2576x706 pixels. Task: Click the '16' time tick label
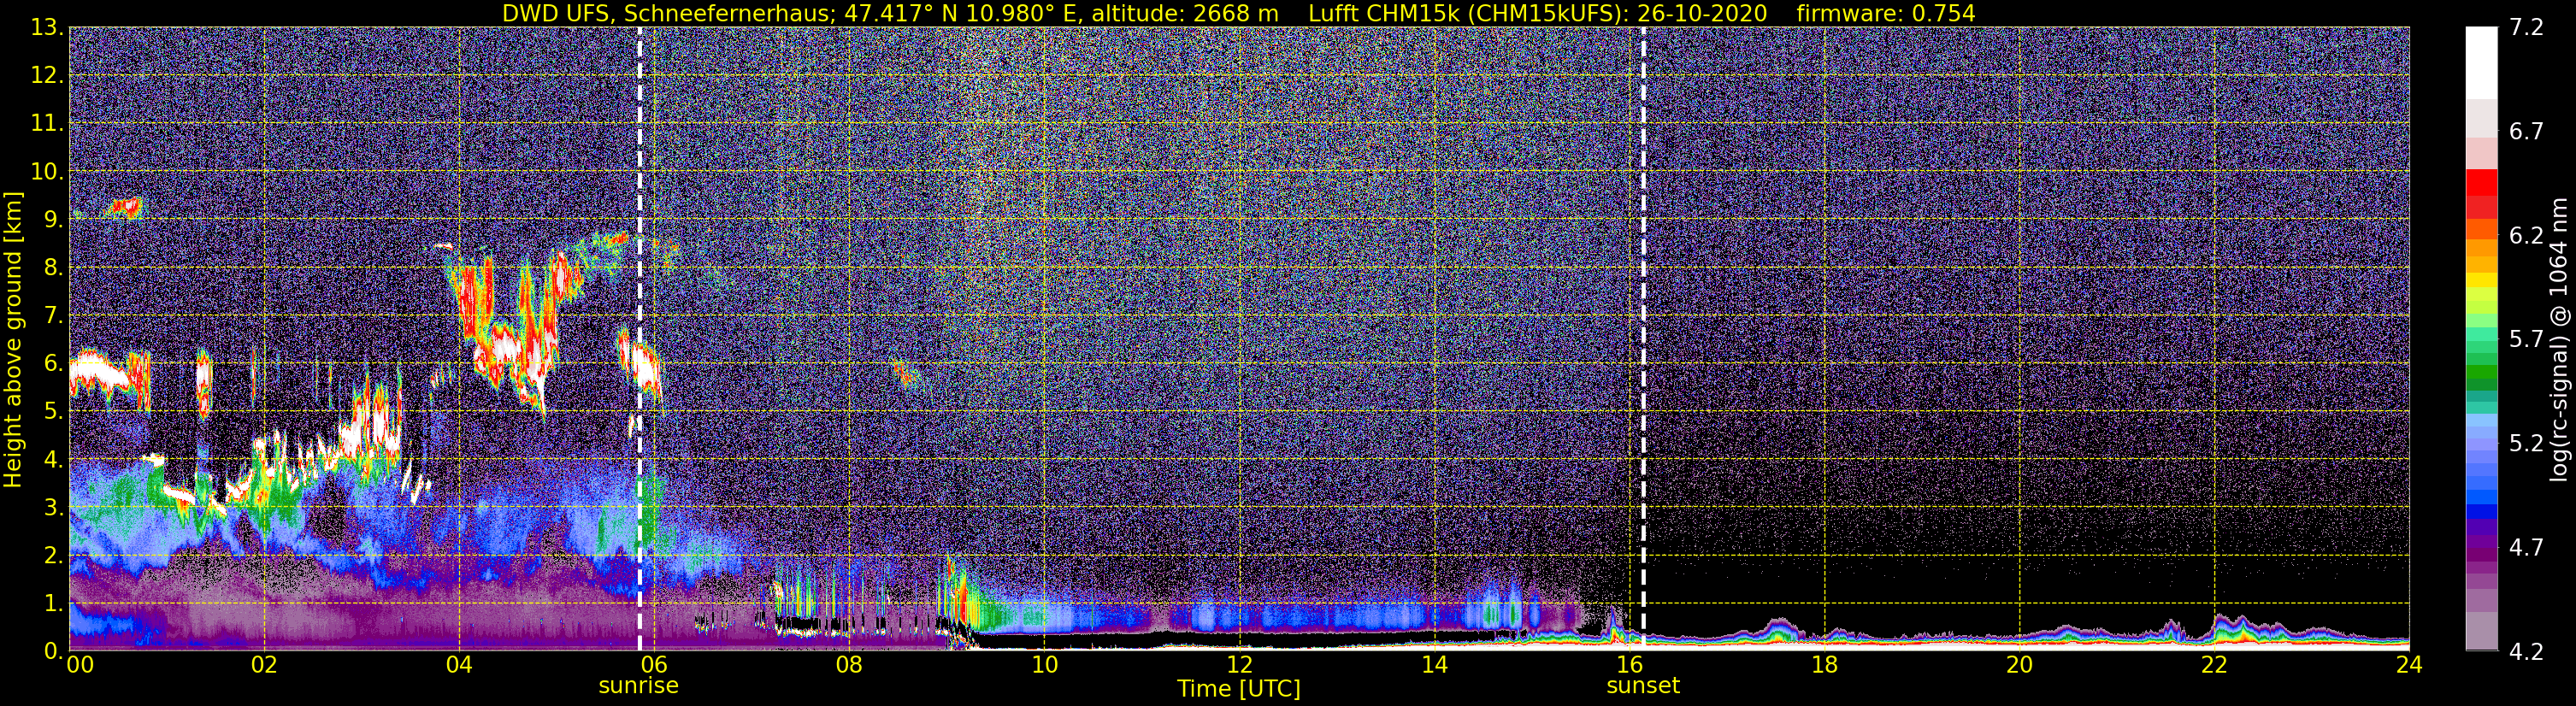click(x=1629, y=665)
